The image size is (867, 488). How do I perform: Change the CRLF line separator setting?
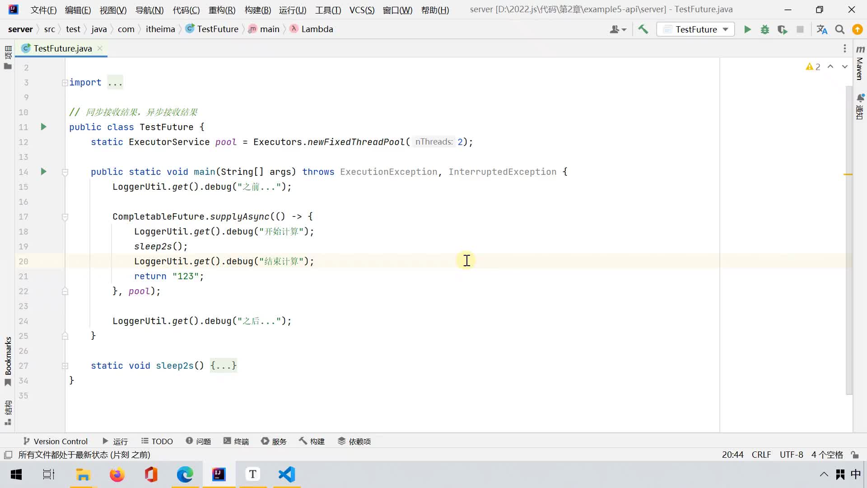coord(761,455)
